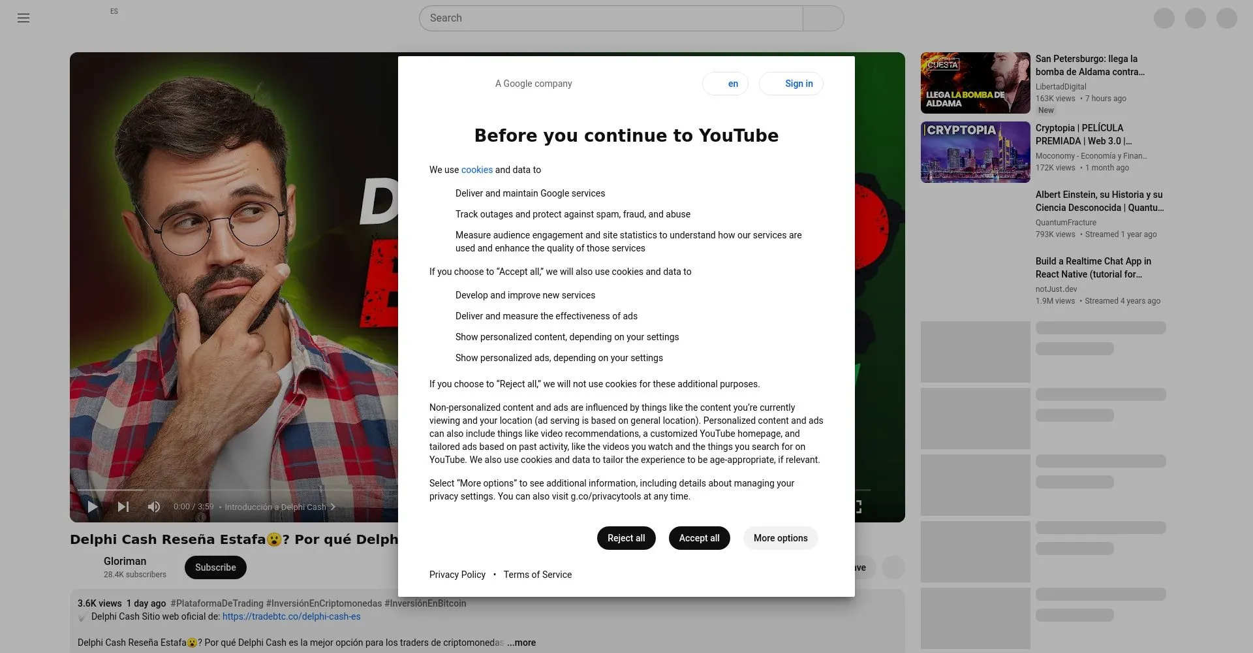This screenshot has height=653, width=1253.
Task: Open 'Albert Einstein, su Historia' video title
Action: [x=1100, y=201]
